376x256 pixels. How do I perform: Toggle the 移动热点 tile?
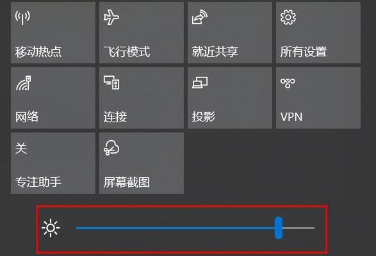[53, 33]
